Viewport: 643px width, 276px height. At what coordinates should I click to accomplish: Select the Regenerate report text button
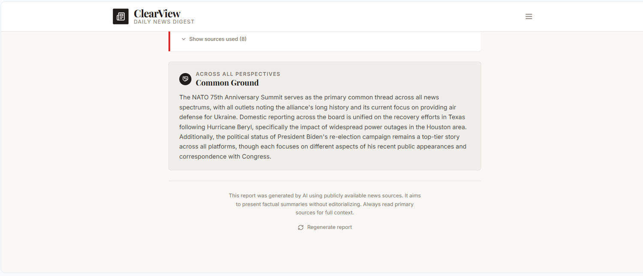tap(329, 227)
